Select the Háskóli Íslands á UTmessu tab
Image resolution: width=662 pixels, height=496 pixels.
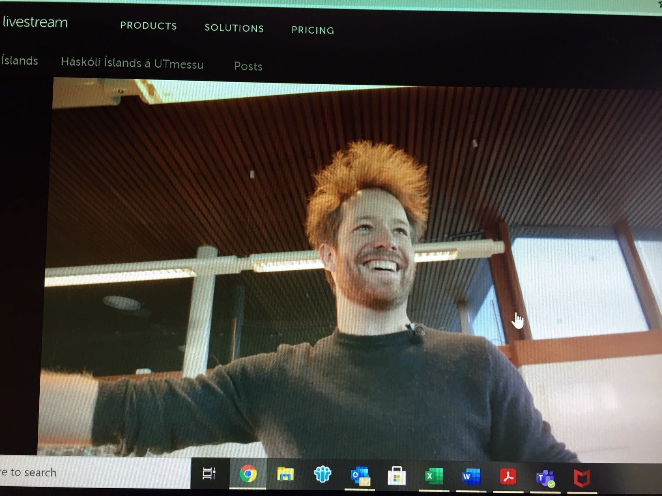pos(132,63)
